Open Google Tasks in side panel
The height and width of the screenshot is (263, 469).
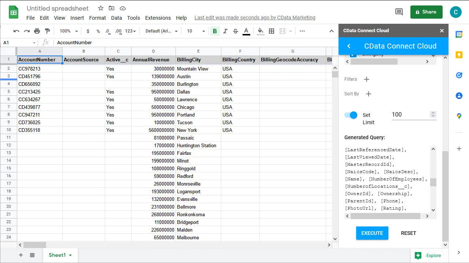459,75
